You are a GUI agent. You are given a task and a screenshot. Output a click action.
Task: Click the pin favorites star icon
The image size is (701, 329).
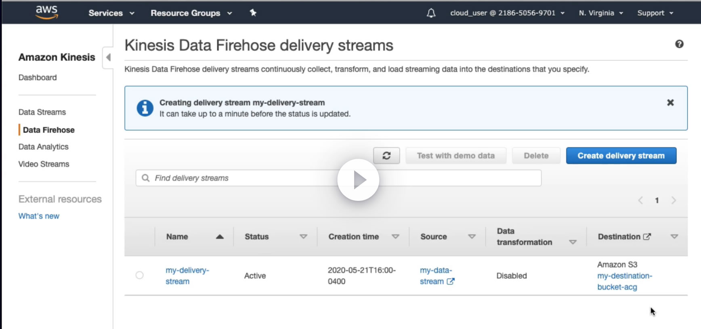coord(253,13)
